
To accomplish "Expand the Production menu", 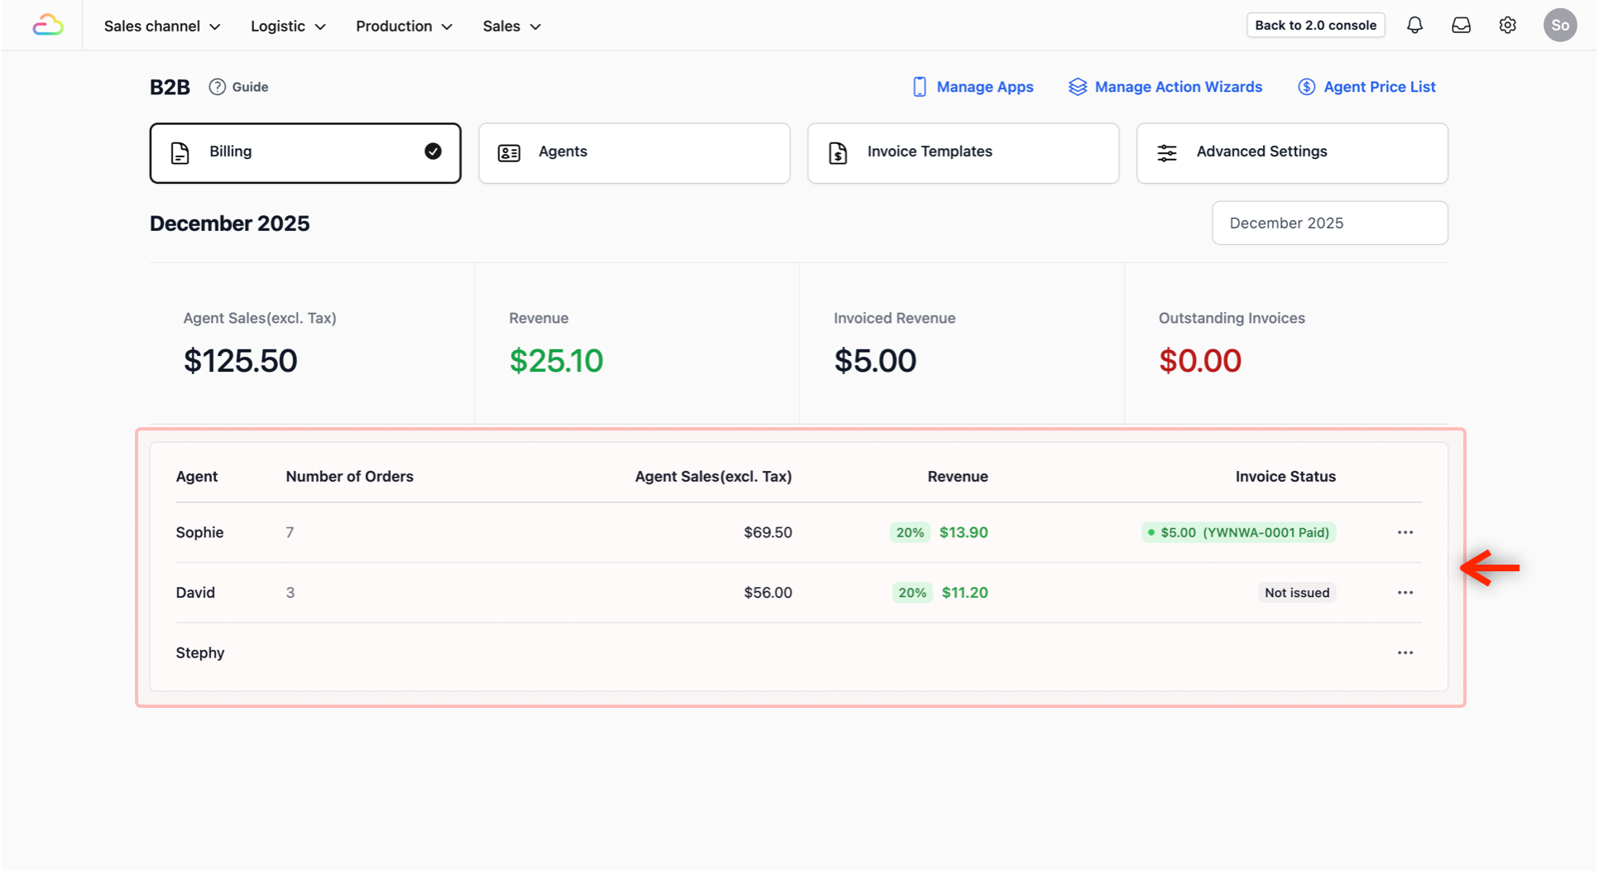I will (x=404, y=26).
